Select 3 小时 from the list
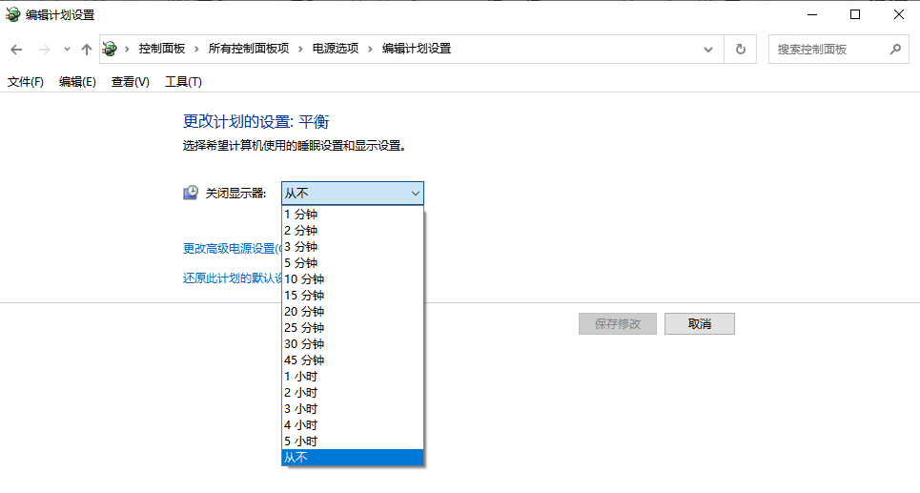920x493 pixels. coord(352,408)
